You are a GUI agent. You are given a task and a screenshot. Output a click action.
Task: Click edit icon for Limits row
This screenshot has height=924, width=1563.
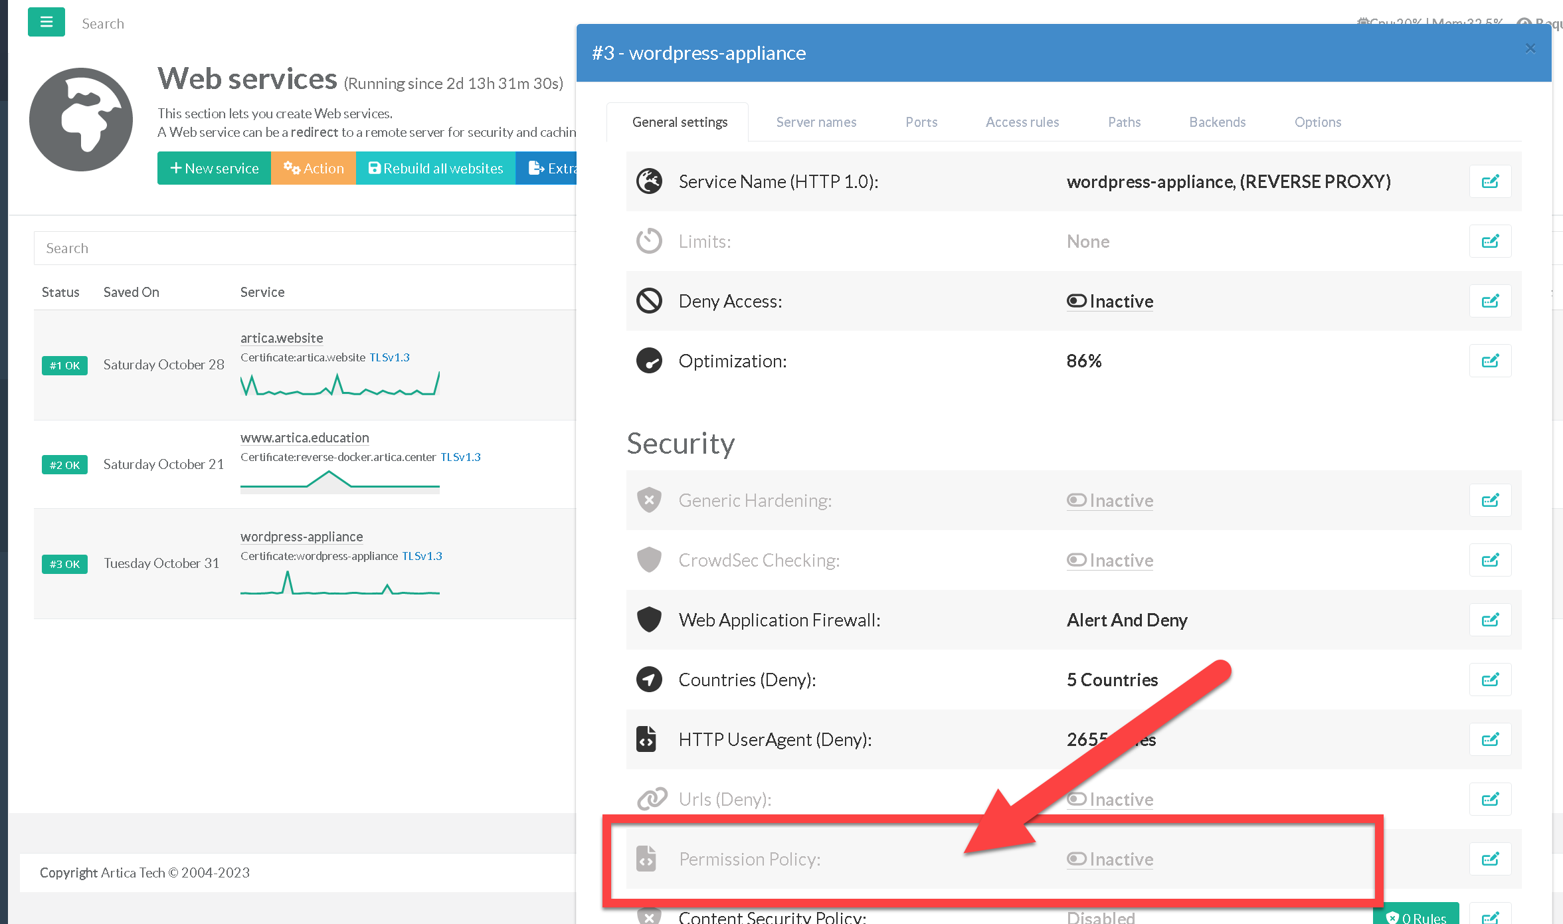tap(1490, 241)
